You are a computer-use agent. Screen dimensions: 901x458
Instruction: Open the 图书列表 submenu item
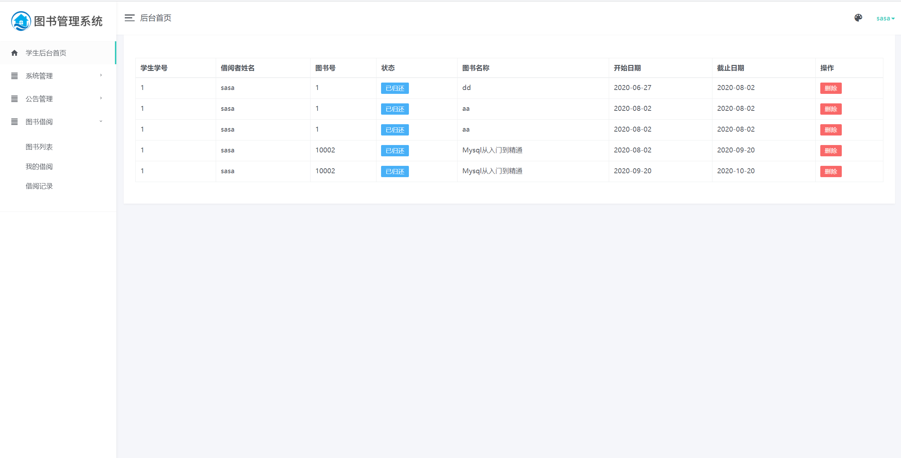pos(39,147)
